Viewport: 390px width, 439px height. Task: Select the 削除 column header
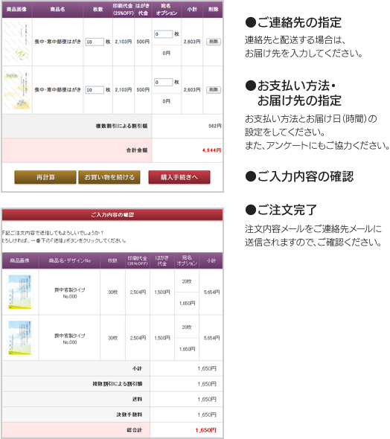pos(214,9)
